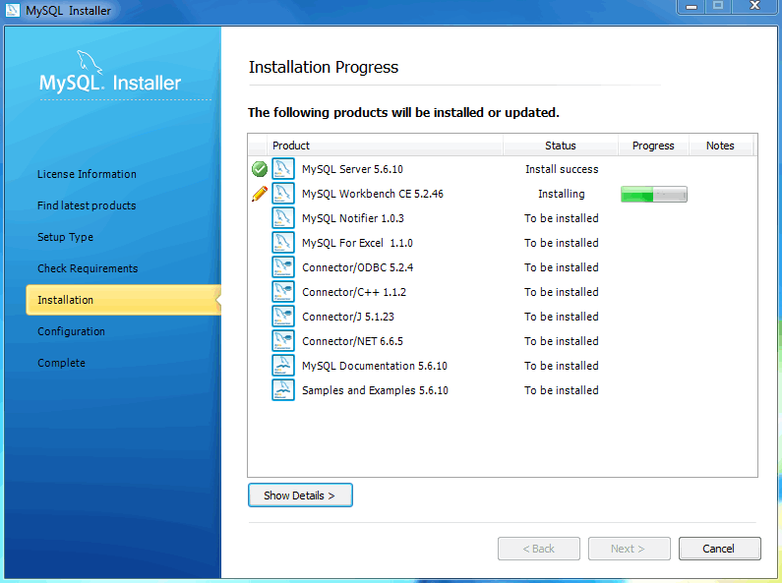Minimize the MySQL Installer window
782x583 pixels.
click(692, 7)
